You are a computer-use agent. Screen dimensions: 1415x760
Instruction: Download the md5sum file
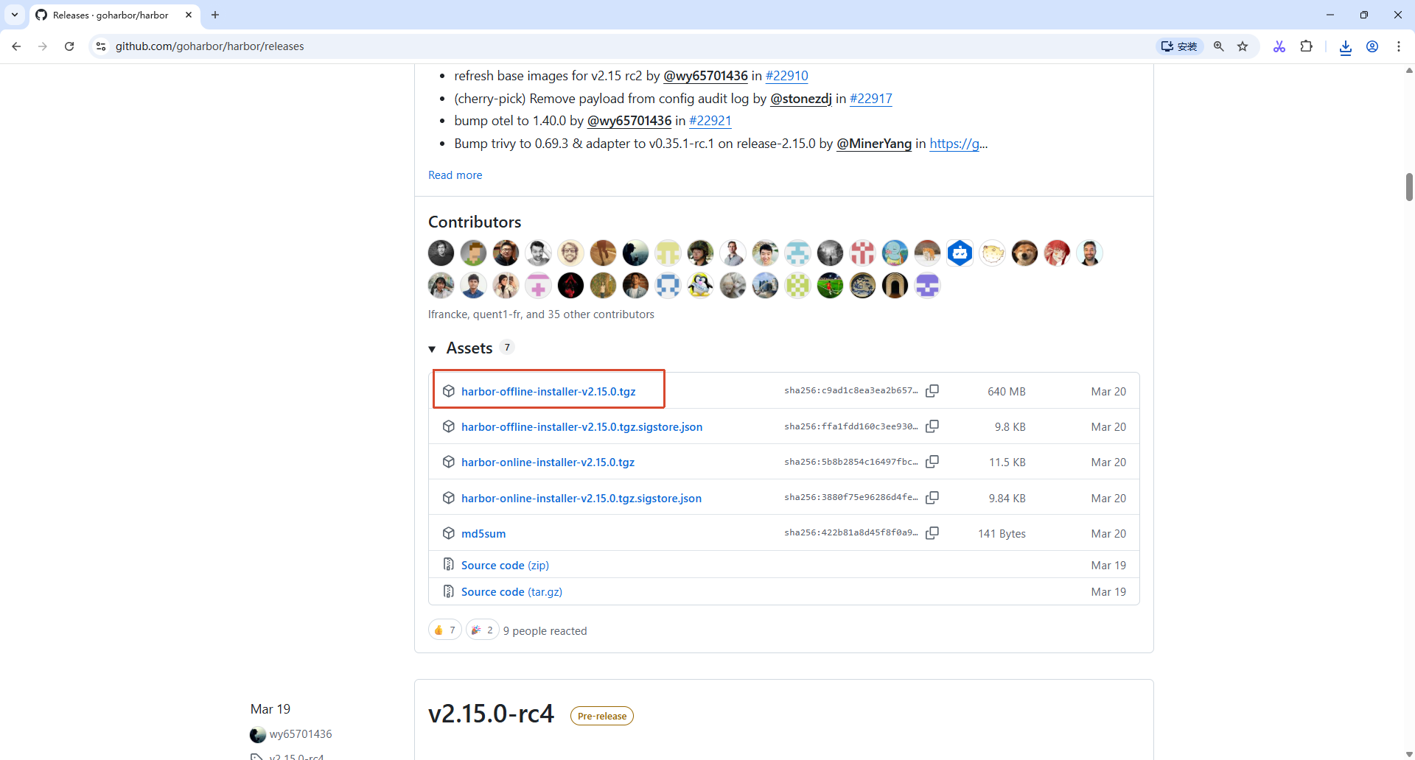tap(483, 534)
